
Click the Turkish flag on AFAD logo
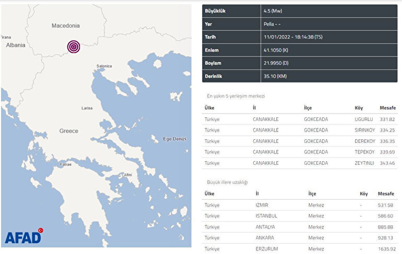point(40,230)
